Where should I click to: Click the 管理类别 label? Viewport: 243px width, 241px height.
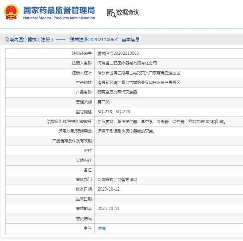point(84,102)
